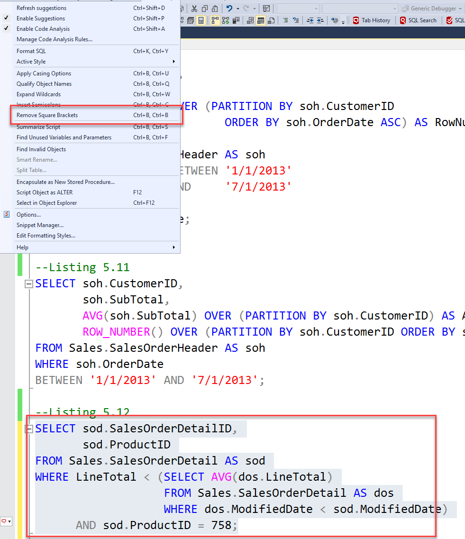Viewport: 465px width, 539px height.
Task: Click the Decrease Indent toolbar icon
Action: point(310,20)
